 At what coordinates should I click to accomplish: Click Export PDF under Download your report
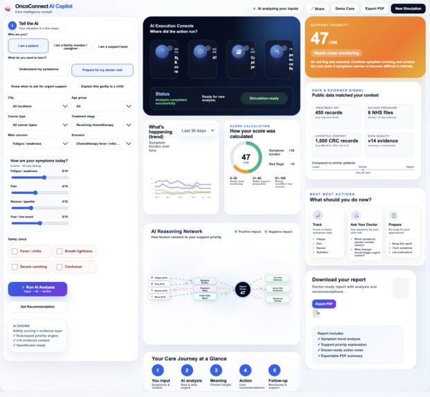tap(324, 303)
